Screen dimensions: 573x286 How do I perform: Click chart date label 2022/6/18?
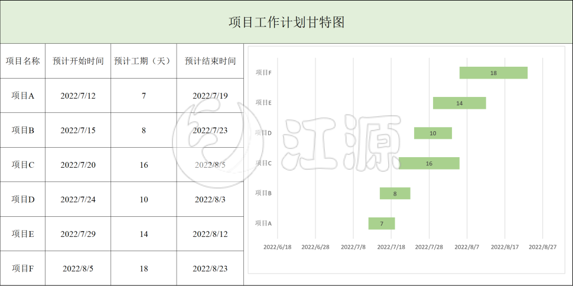click(x=278, y=247)
